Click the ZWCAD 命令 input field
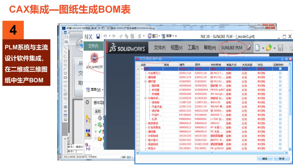 (75, 151)
